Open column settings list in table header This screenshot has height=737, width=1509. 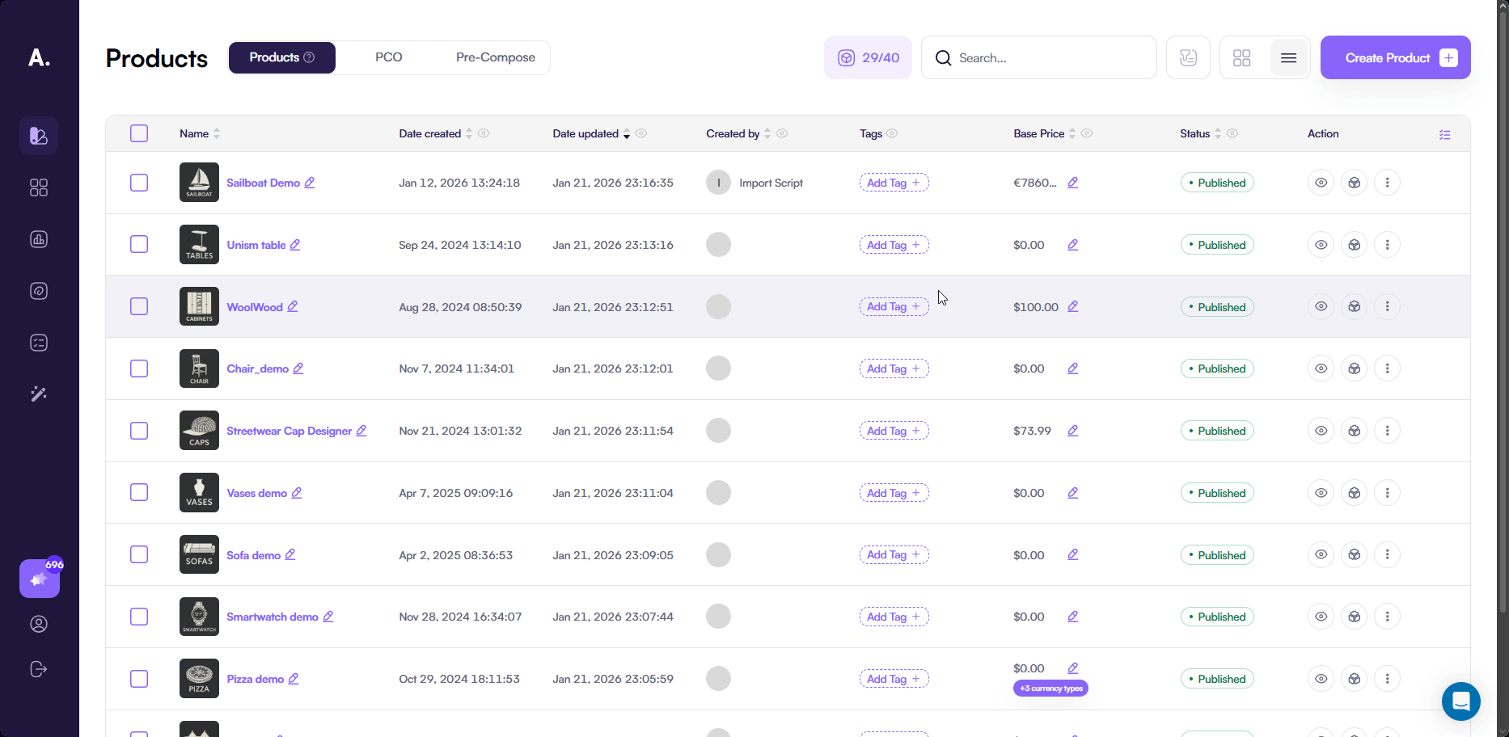click(1444, 134)
